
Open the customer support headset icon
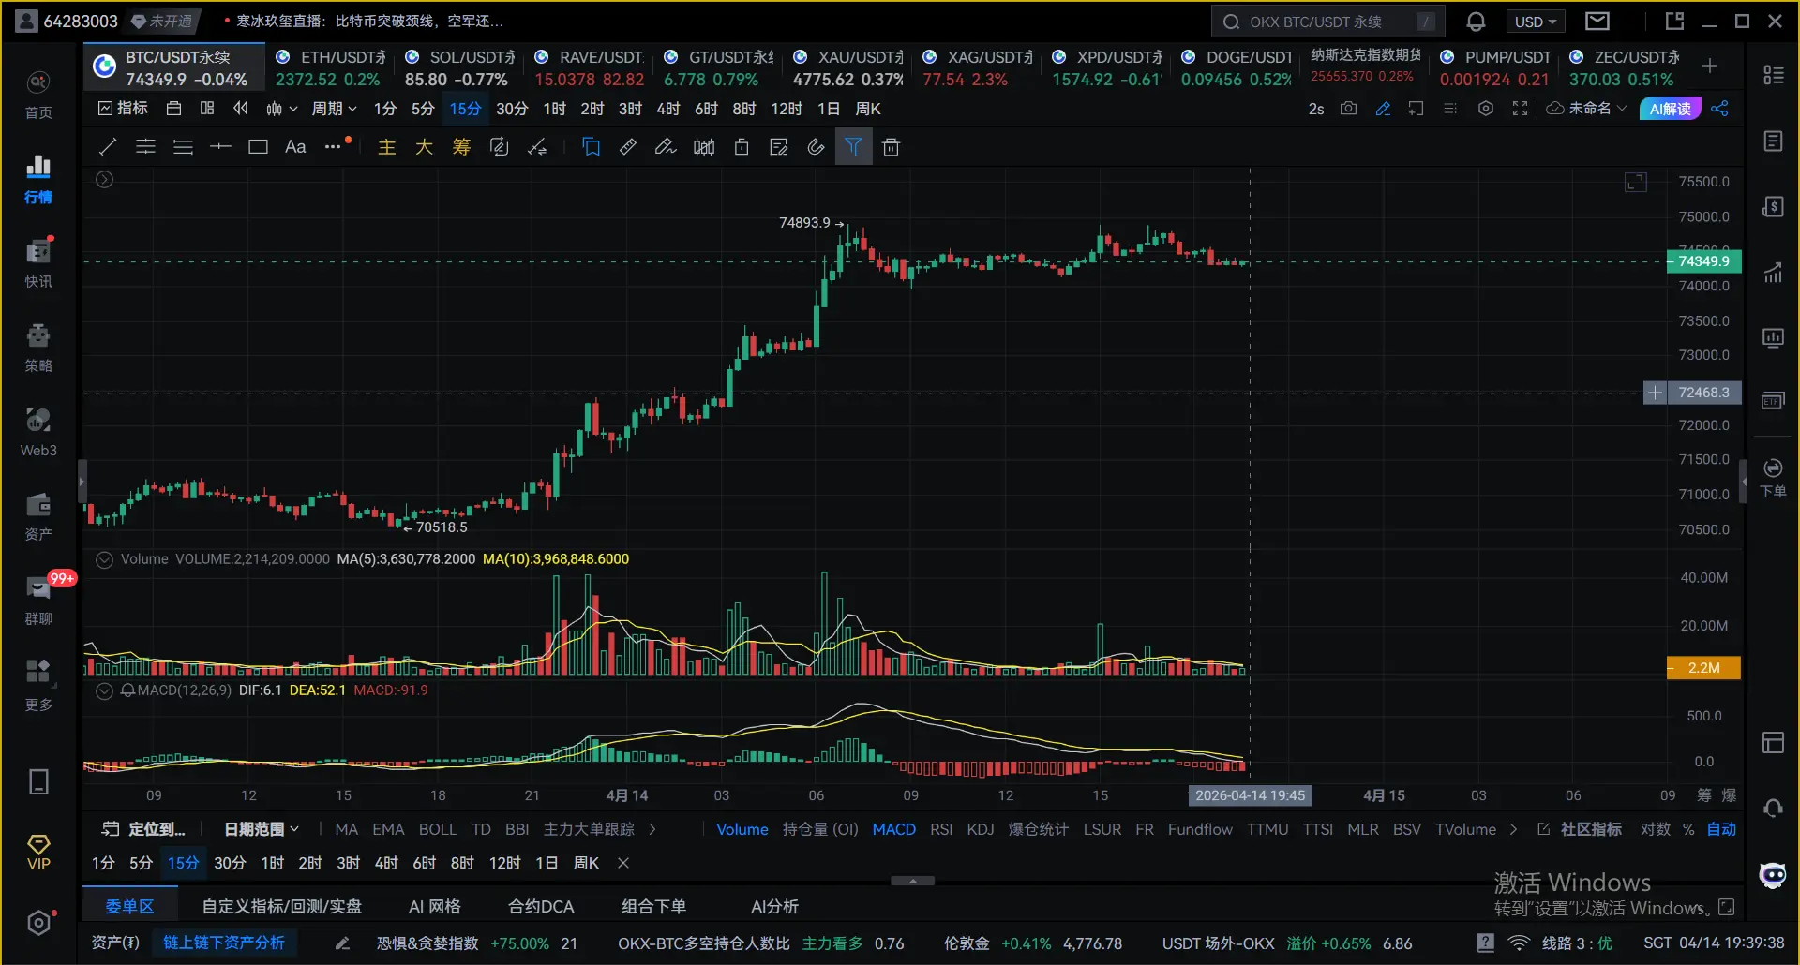1773,809
